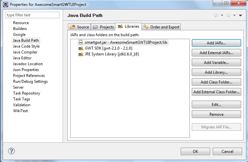Click the Add JARs... button
The width and height of the screenshot is (248, 162).
[216, 43]
